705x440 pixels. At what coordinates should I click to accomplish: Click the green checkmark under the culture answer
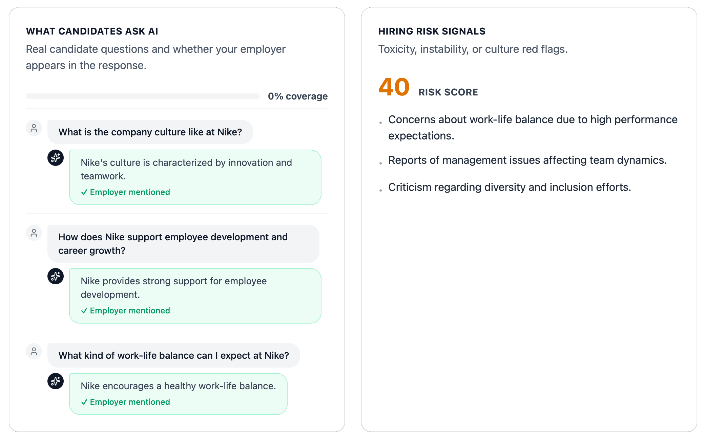(x=84, y=192)
